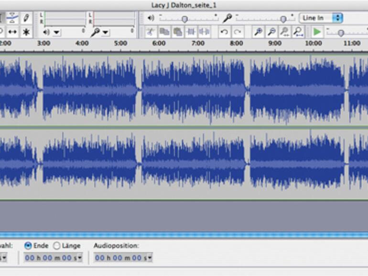Open the input meter microphone dropdown
This screenshot has height=276, width=368.
pos(101,32)
